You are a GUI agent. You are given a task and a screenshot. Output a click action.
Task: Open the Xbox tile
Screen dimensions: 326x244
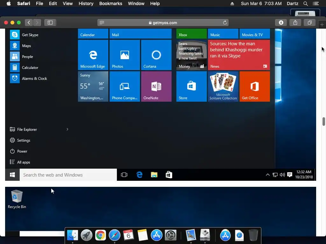click(x=191, y=34)
